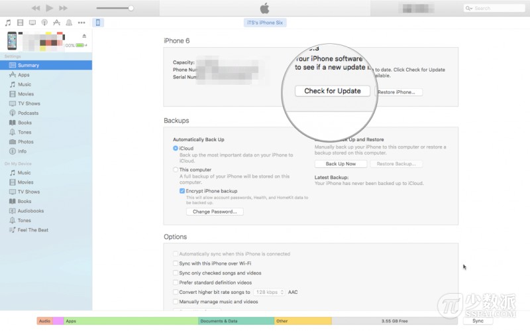This screenshot has height=331, width=530.
Task: Click the 3.55 GB Free storage segment
Action: 394,321
